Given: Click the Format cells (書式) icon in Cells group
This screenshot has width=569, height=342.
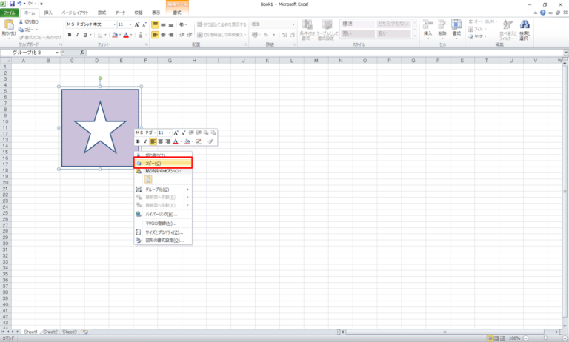Looking at the screenshot, I should coord(456,24).
